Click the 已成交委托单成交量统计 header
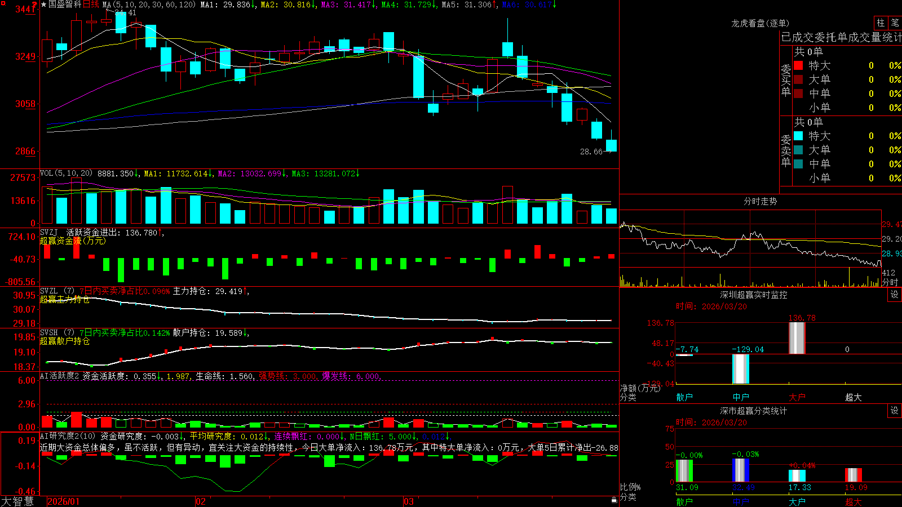 tap(841, 37)
